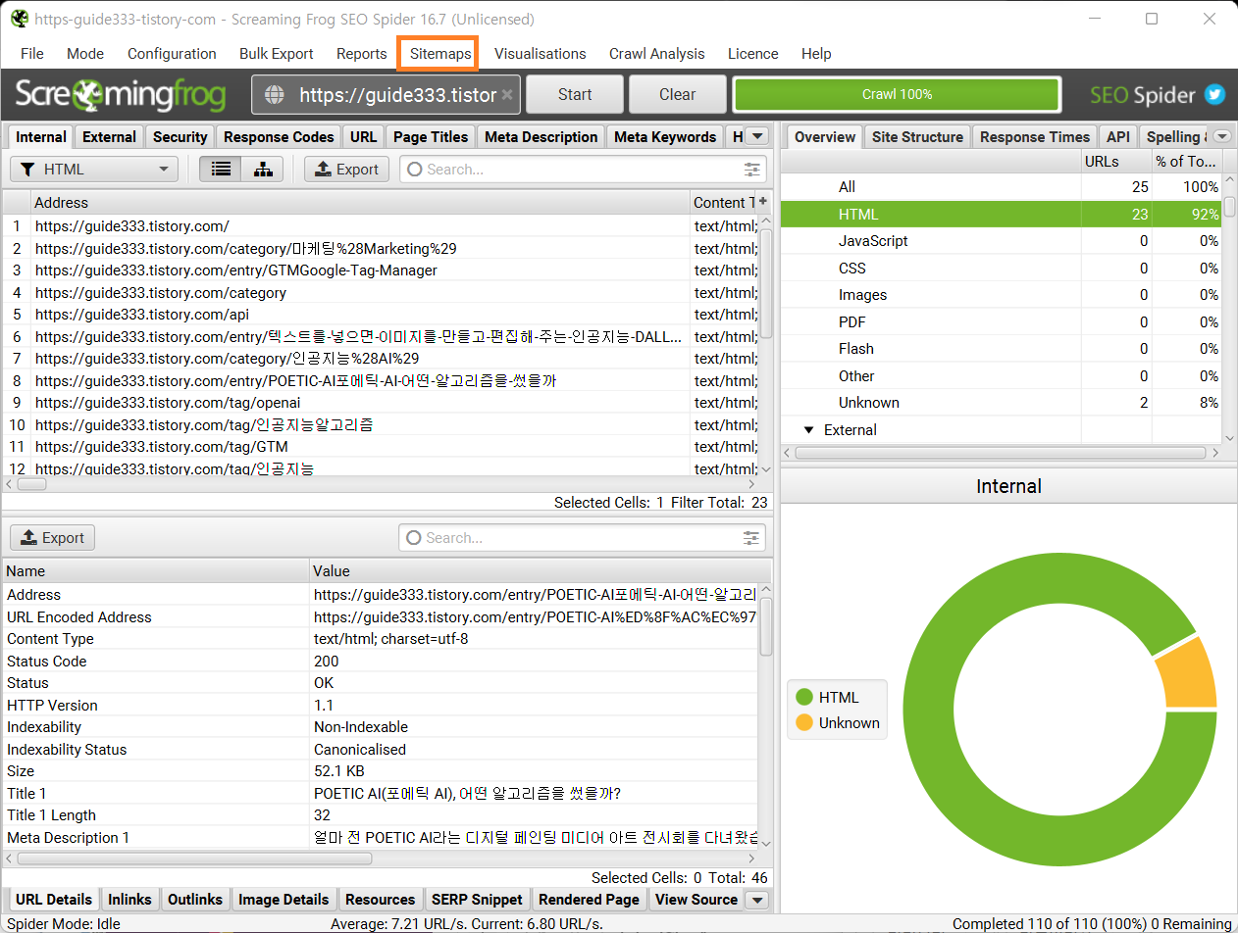This screenshot has height=933, width=1238.
Task: Click the Status Code value 200
Action: [326, 662]
